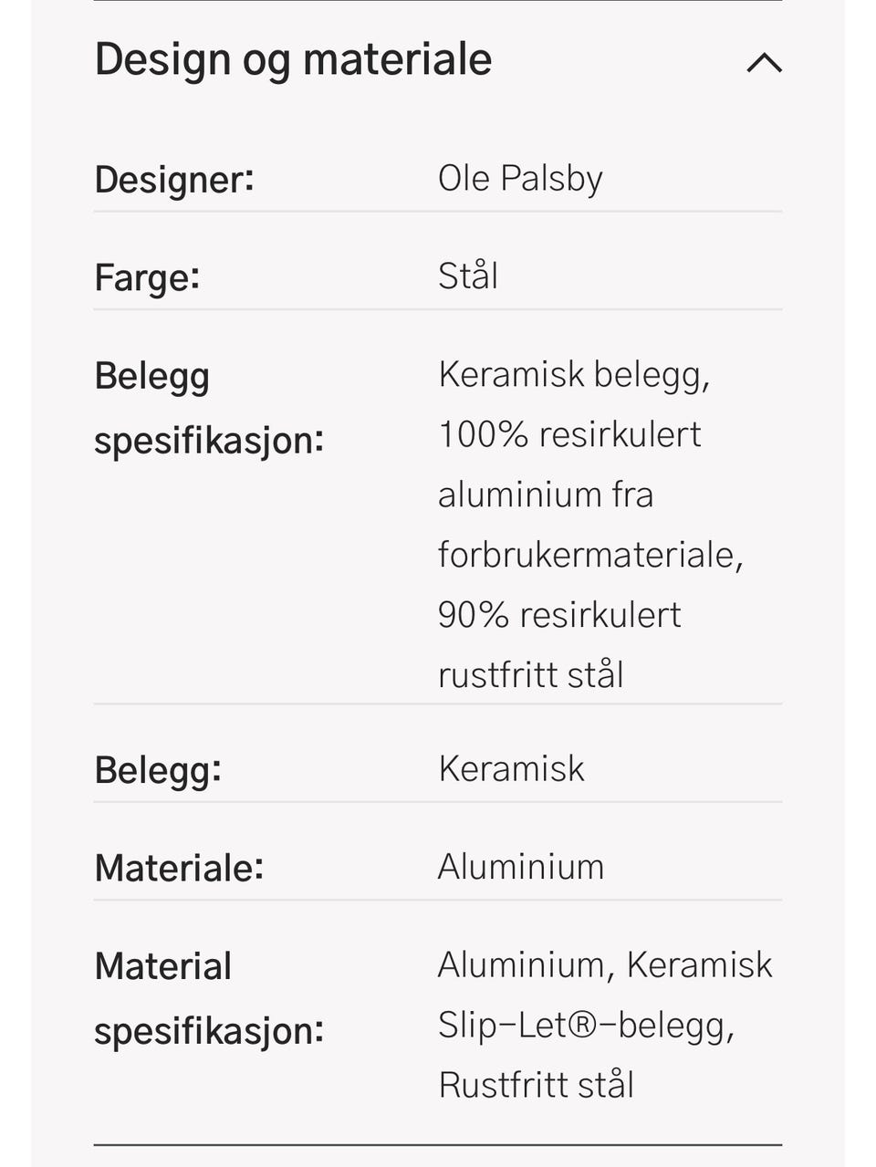The height and width of the screenshot is (1167, 876).
Task: Click the Keramisk belegg, text line
Action: 574,374
